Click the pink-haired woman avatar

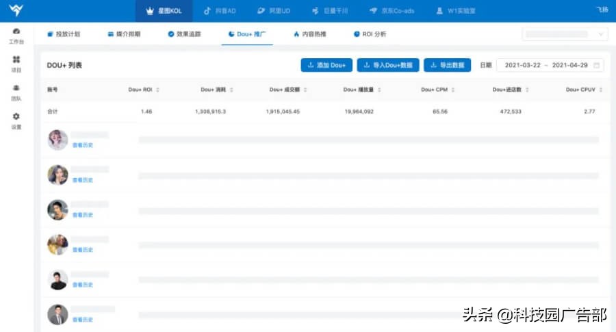pos(57,140)
